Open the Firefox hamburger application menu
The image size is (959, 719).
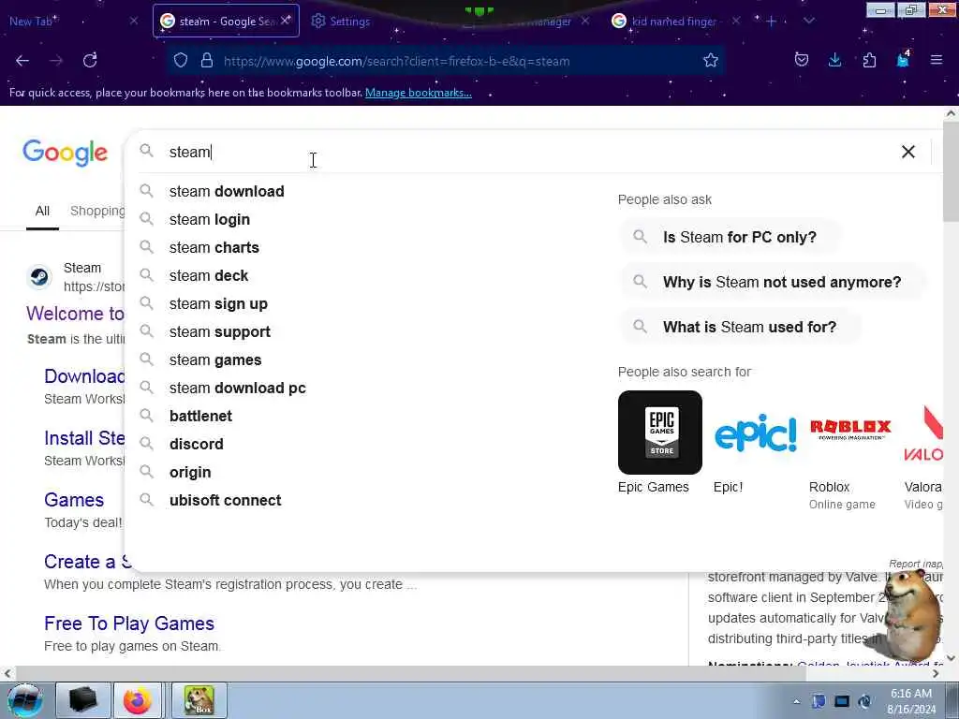pyautogui.click(x=937, y=60)
